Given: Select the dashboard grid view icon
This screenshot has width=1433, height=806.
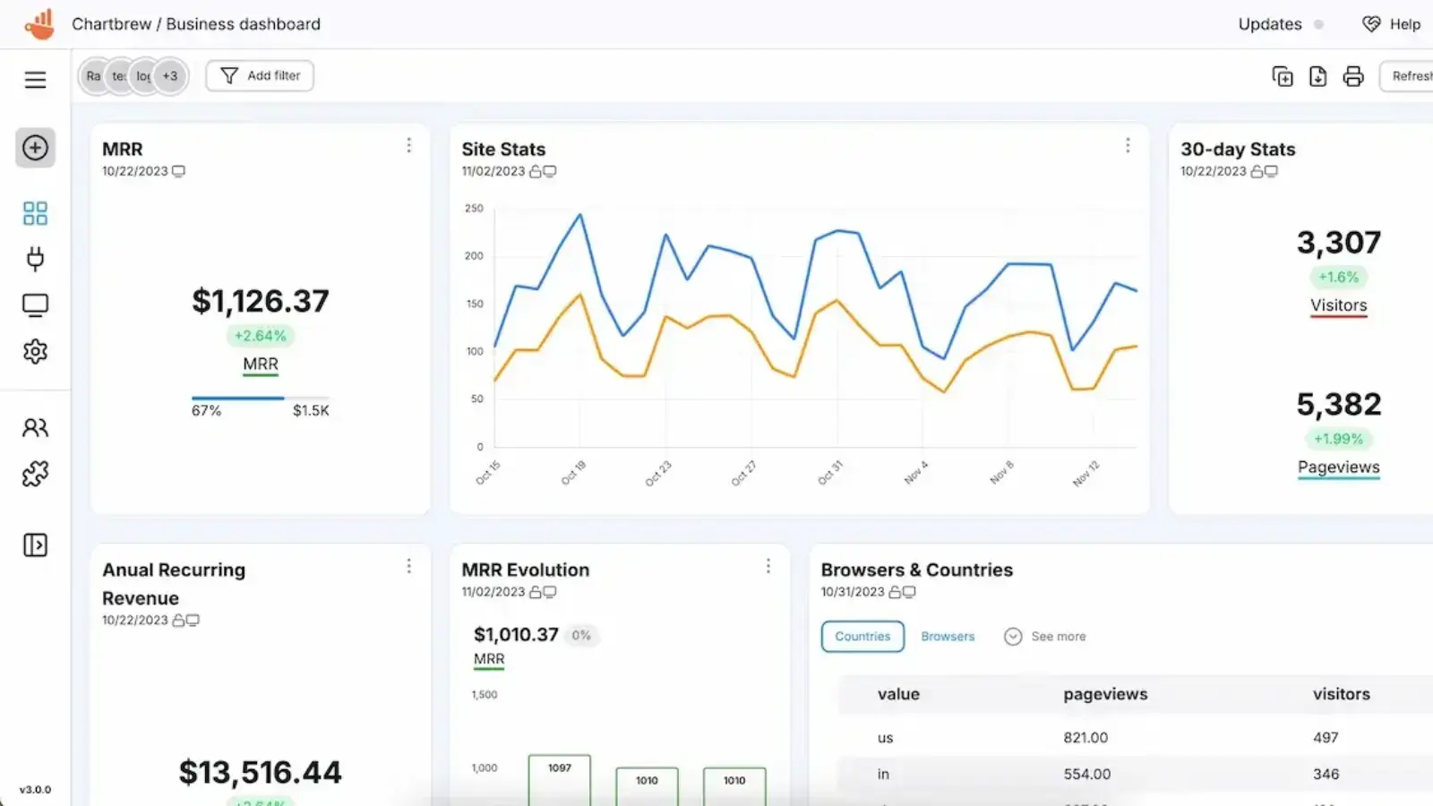Looking at the screenshot, I should [35, 213].
